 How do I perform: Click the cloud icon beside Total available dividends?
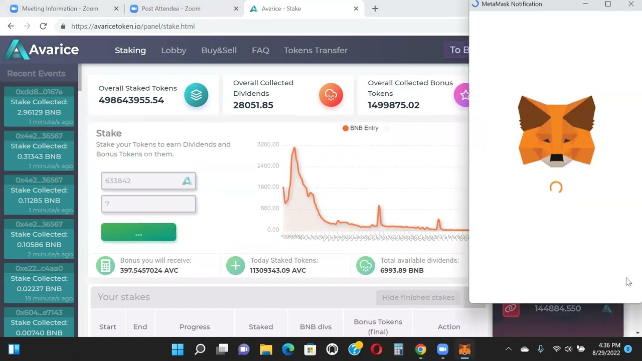click(x=365, y=266)
